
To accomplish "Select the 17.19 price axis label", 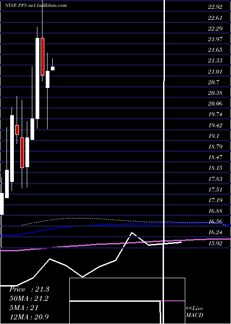I will tap(215, 200).
